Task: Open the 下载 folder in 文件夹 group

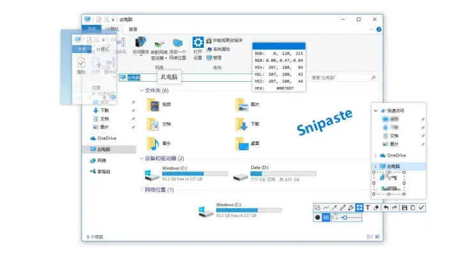Action: point(247,124)
